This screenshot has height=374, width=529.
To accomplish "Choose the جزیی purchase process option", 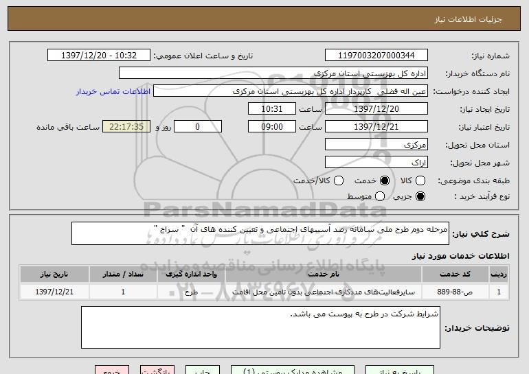I will pos(420,196).
